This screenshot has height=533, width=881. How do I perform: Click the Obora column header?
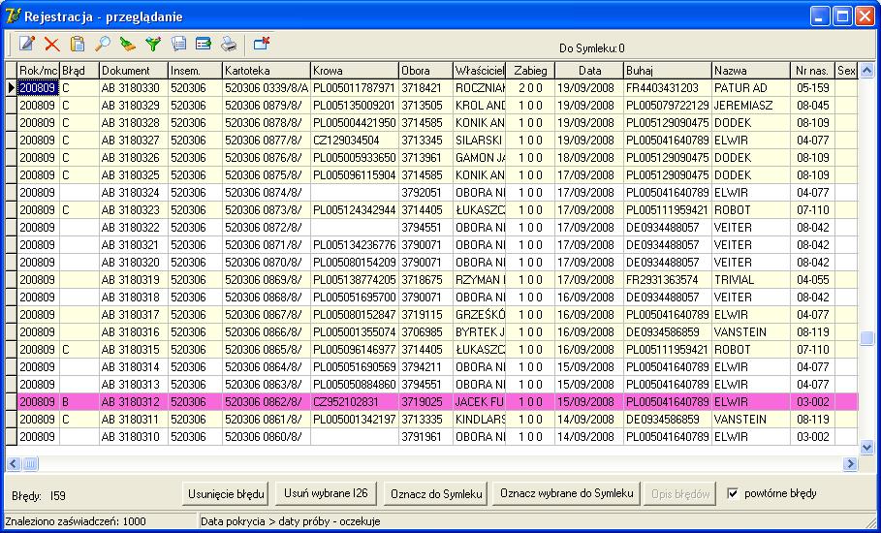[x=425, y=70]
